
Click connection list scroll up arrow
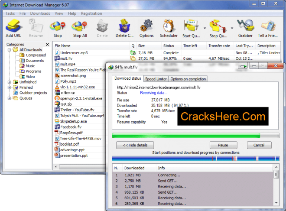click(276, 167)
